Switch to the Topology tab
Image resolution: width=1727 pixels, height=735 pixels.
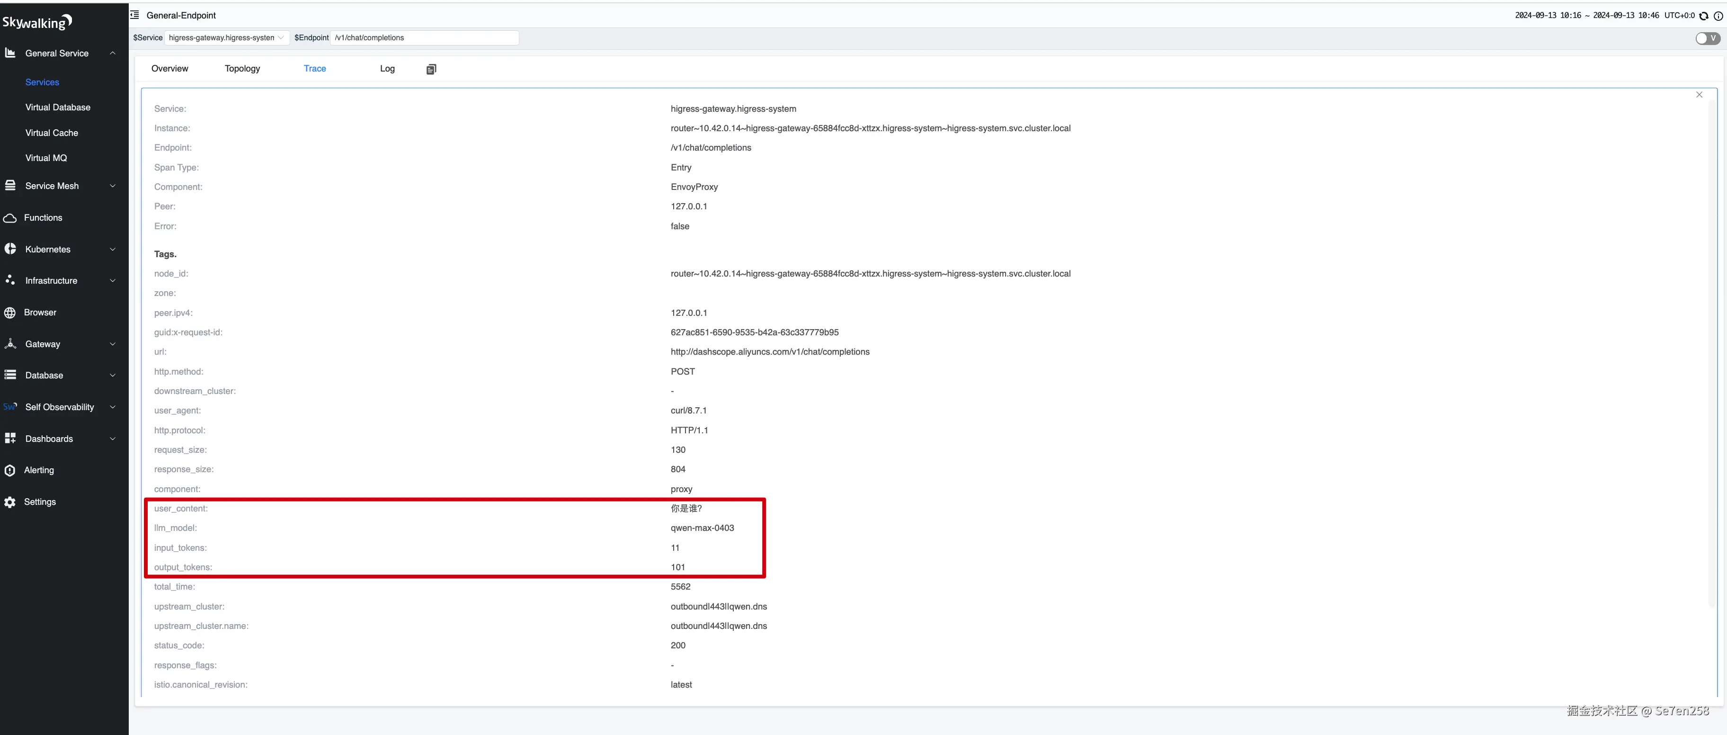pos(242,68)
